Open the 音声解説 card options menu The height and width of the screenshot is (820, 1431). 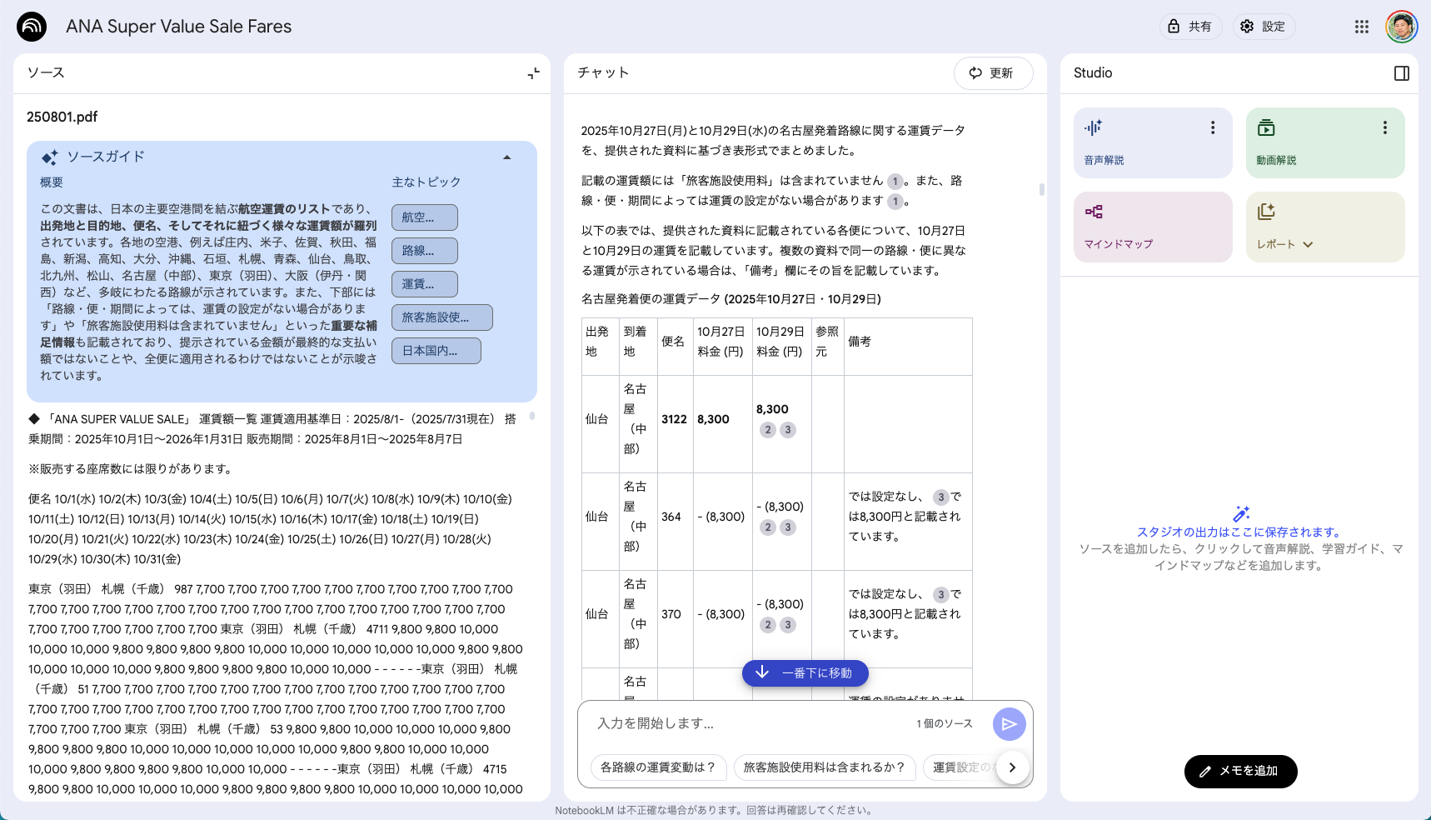pos(1213,127)
